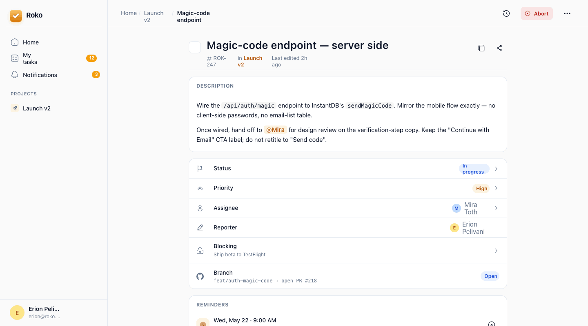Click the Blocking lock icon
Screen dimensions: 588x326
click(x=200, y=251)
